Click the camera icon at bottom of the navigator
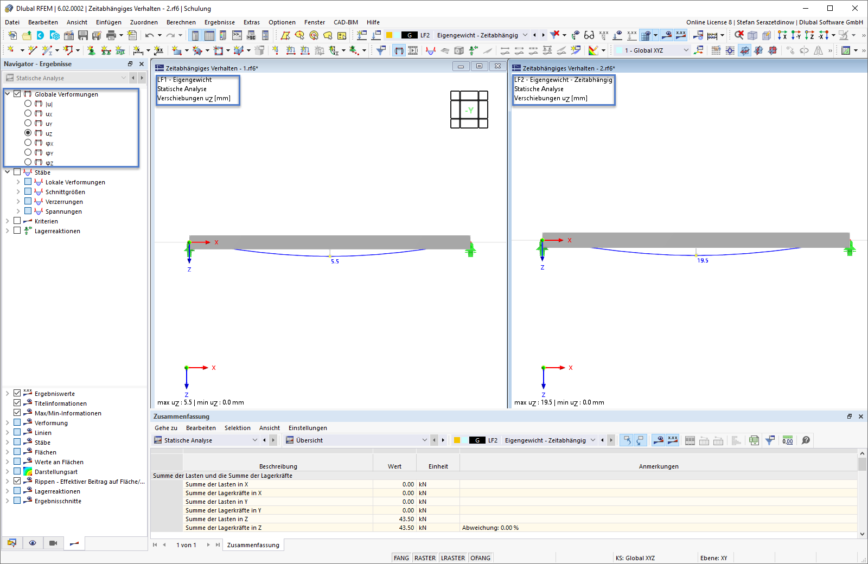The width and height of the screenshot is (868, 564). 53,543
